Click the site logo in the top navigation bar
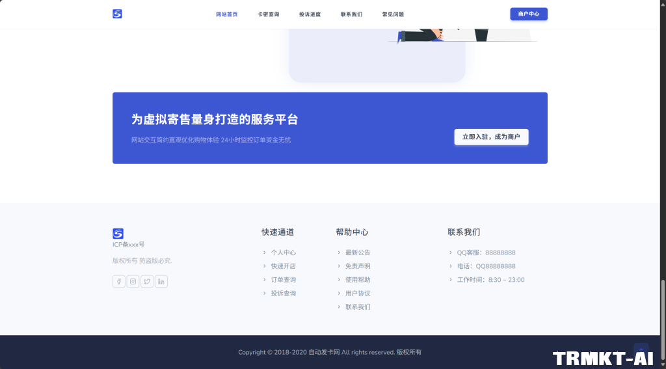The height and width of the screenshot is (369, 666). point(117,14)
